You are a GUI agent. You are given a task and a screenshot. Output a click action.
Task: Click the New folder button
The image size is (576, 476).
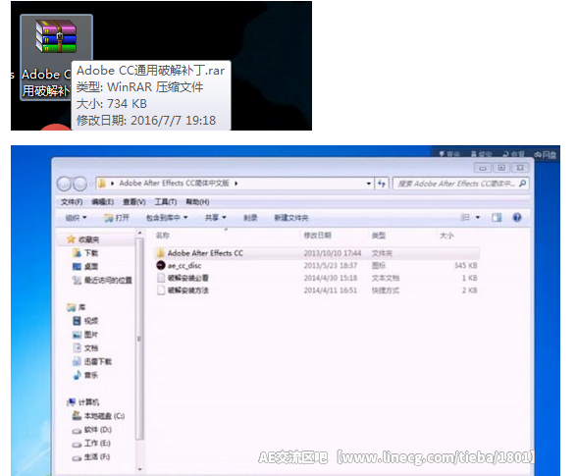[x=290, y=218]
